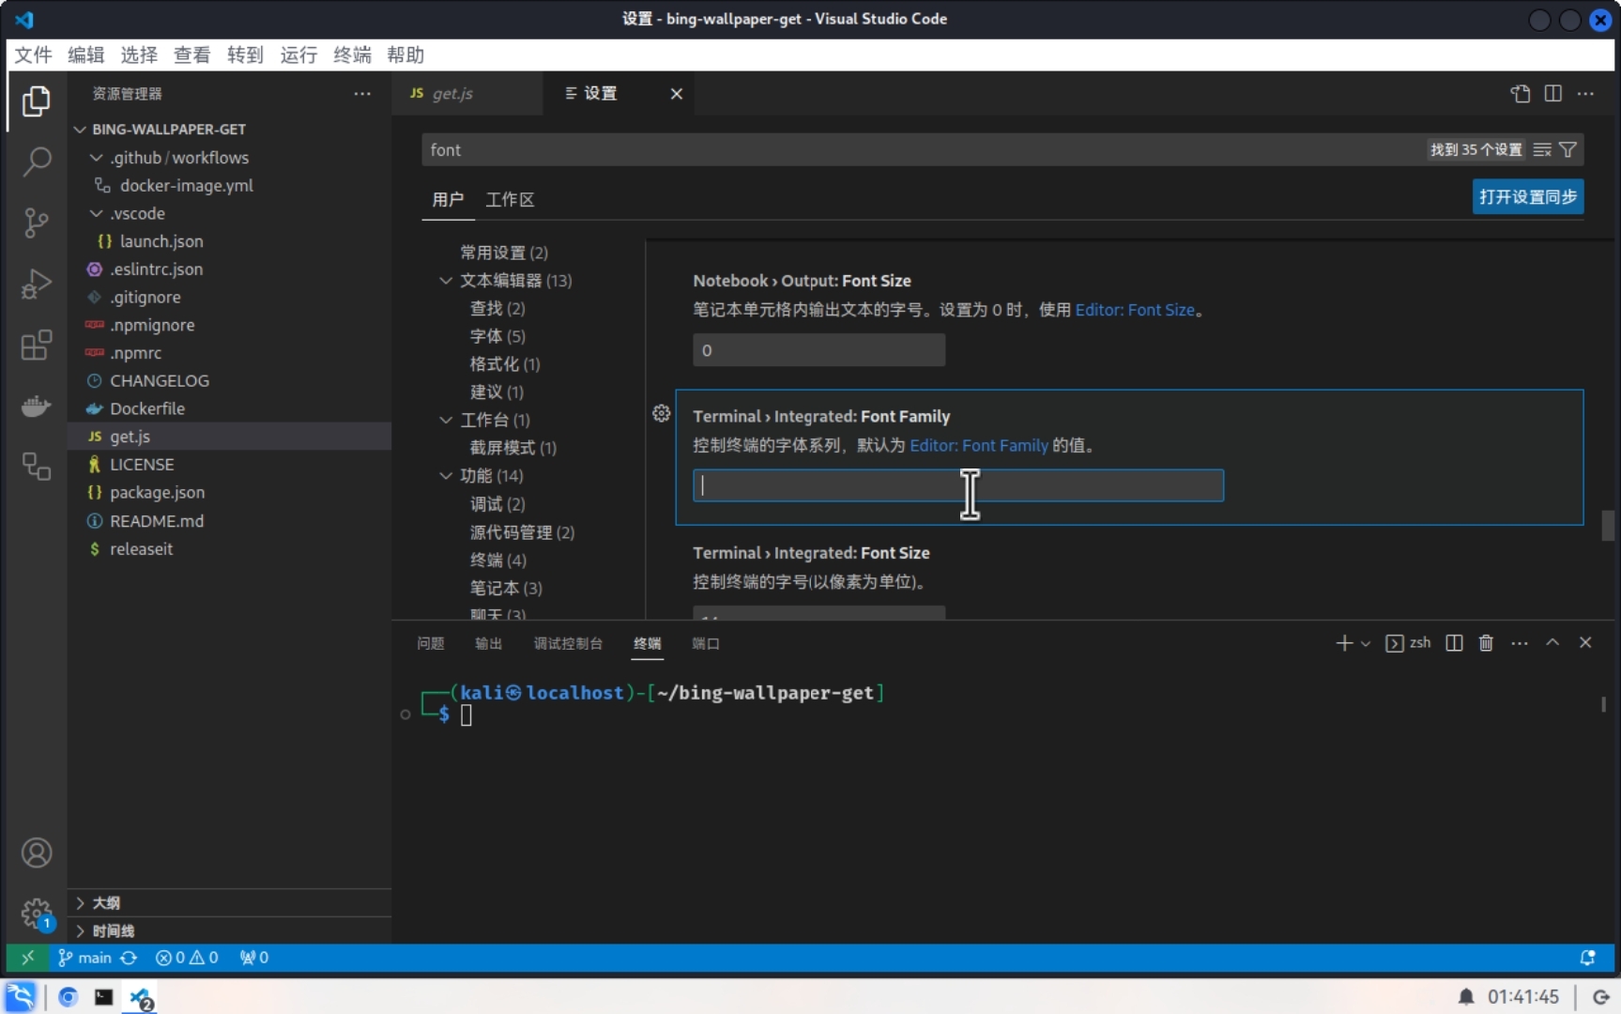Image resolution: width=1621 pixels, height=1014 pixels.
Task: Split the editor to the right
Action: (x=1553, y=93)
